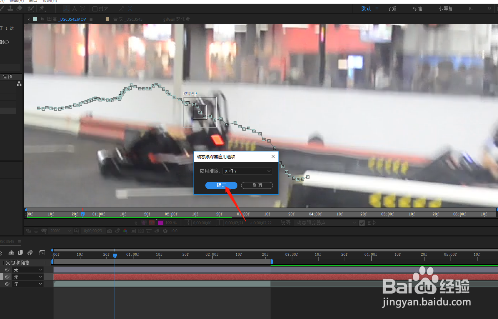
Task: Click the timeline work area end handle
Action: [272, 262]
